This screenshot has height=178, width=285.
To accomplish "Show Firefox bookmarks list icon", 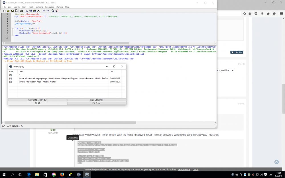I will coord(250,14).
